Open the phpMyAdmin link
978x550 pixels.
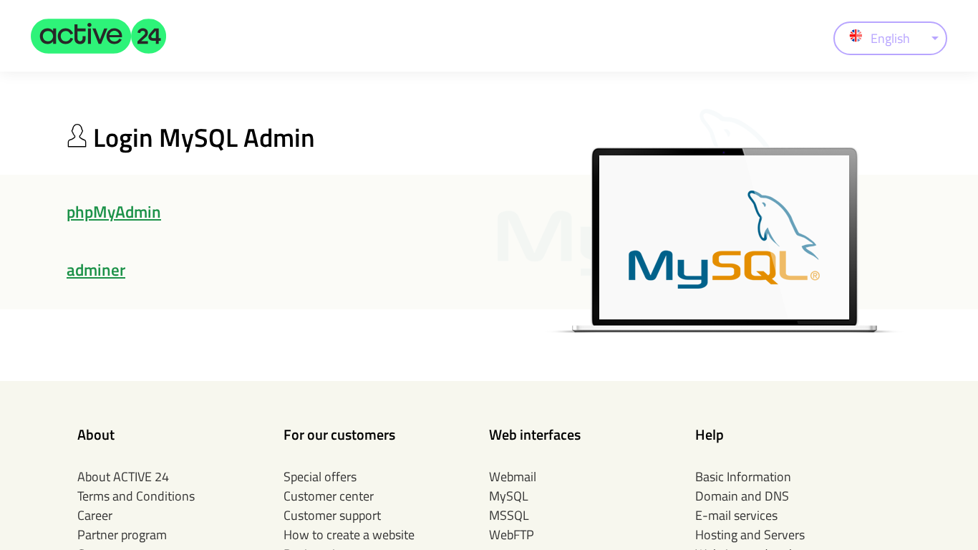tap(114, 212)
